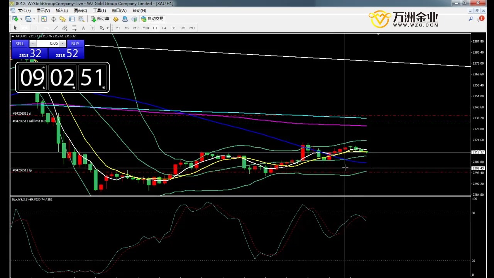Select the horizontal line drawing tool

[x=46, y=28]
